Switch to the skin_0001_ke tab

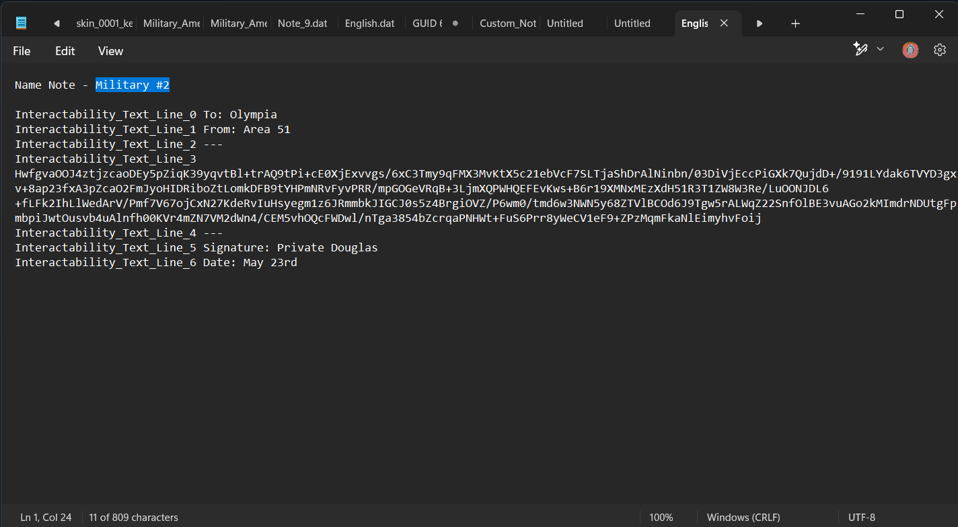tap(104, 24)
